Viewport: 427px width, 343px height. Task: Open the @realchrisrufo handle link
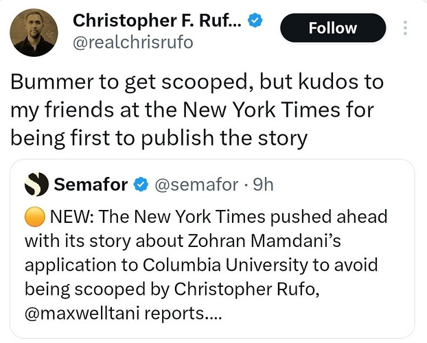(133, 43)
